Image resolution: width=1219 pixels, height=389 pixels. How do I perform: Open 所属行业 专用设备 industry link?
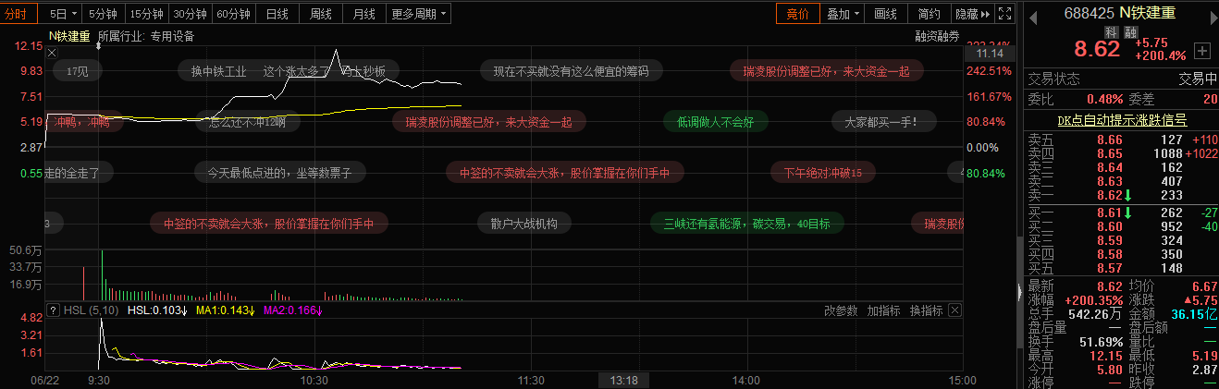(145, 37)
